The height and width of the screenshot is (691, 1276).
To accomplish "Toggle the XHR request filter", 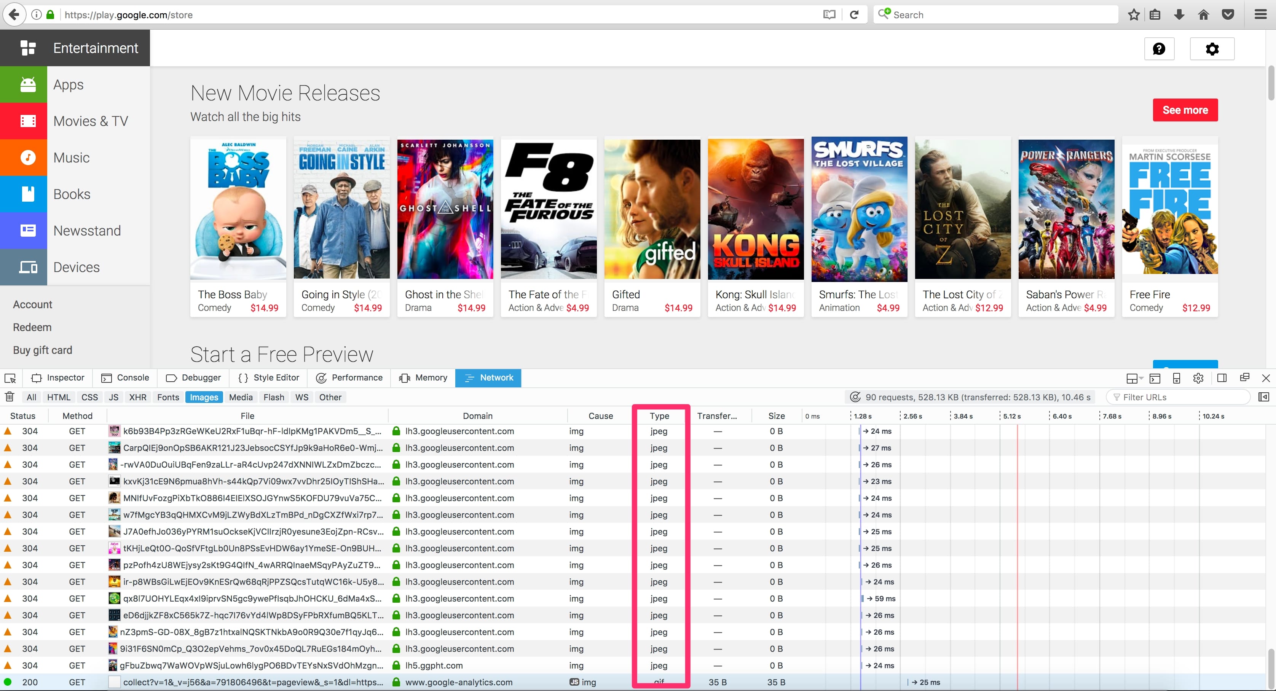I will coord(138,397).
